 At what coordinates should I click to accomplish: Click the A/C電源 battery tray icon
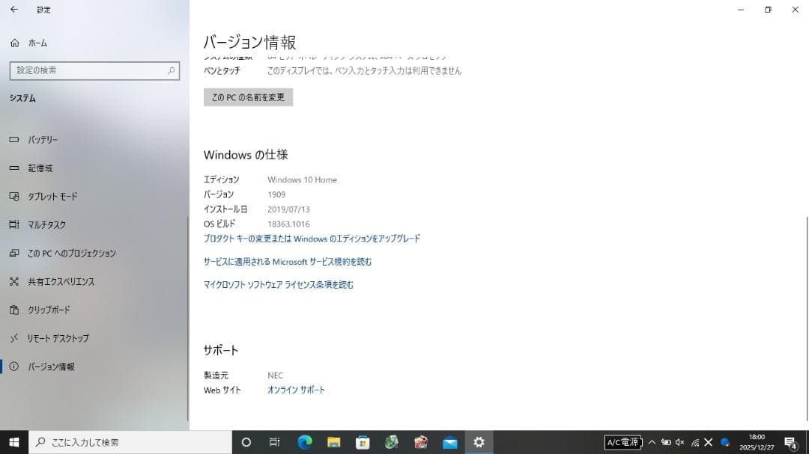(x=622, y=442)
